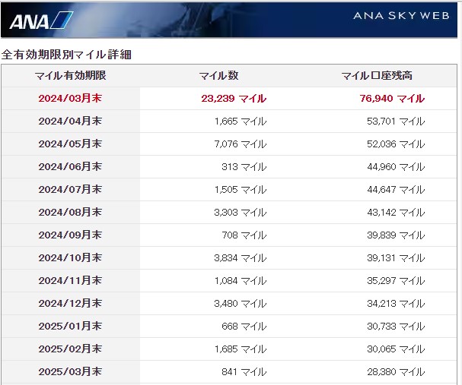Click the ANA logo in header
This screenshot has width=462, height=385.
[x=40, y=21]
